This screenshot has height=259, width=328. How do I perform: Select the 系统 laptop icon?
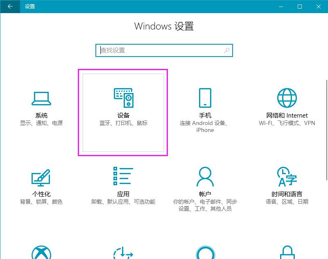pyautogui.click(x=41, y=98)
